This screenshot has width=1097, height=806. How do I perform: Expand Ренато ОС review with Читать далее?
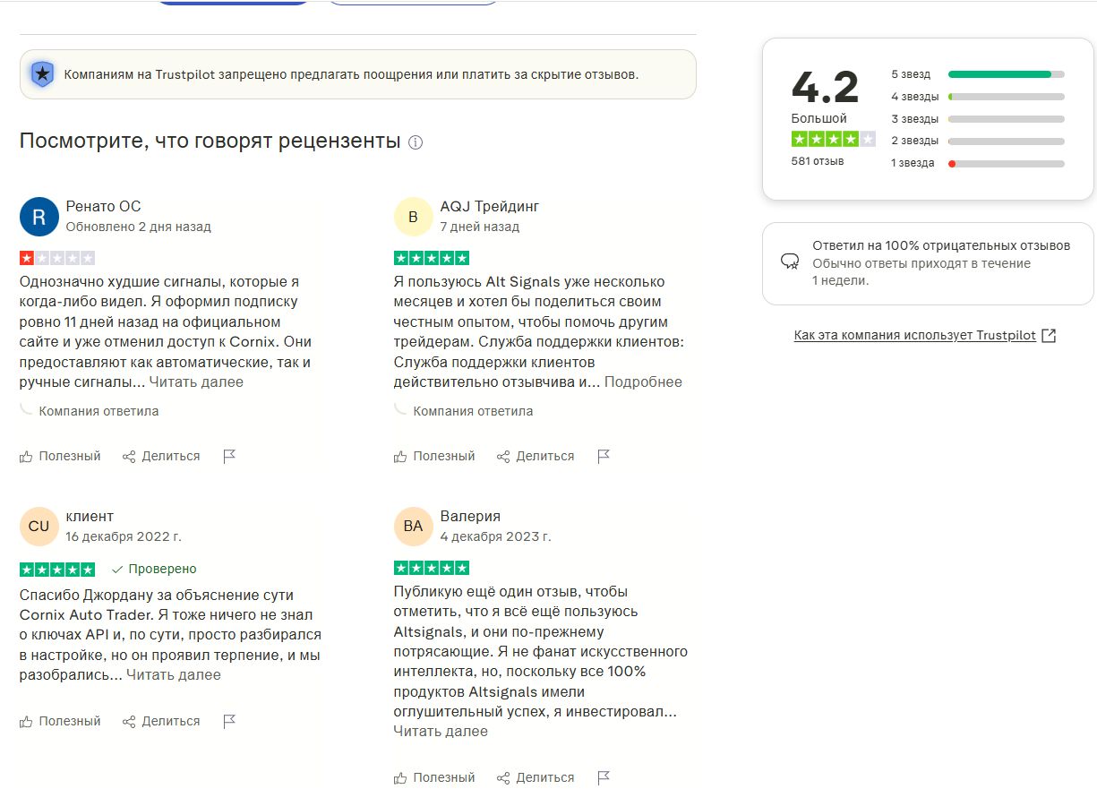(x=196, y=382)
